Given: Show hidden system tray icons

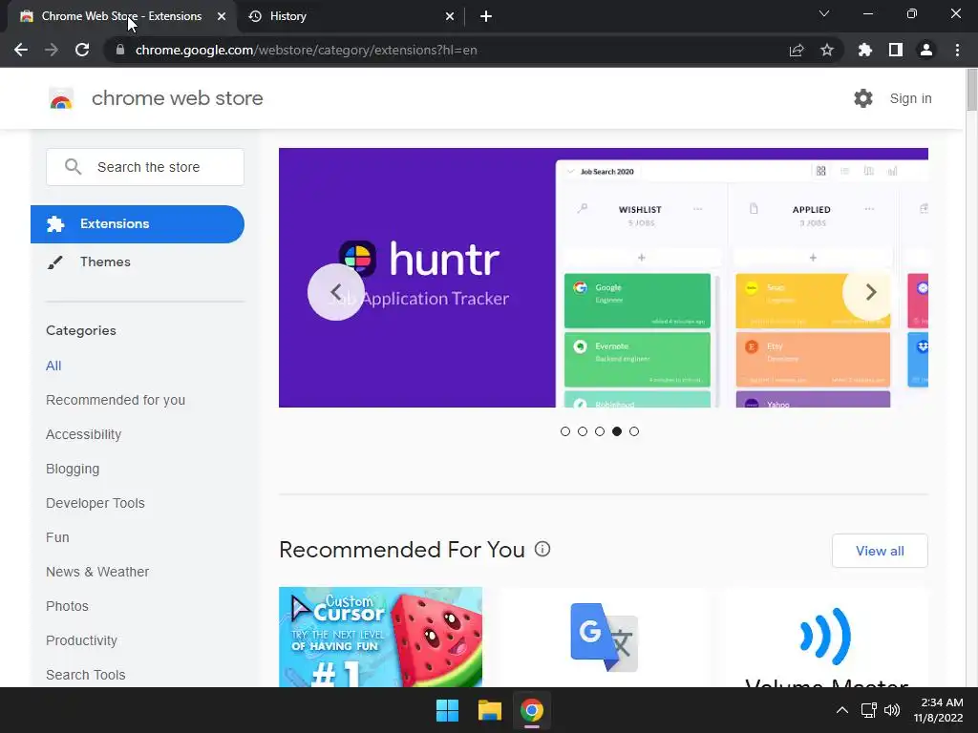Looking at the screenshot, I should (x=842, y=710).
